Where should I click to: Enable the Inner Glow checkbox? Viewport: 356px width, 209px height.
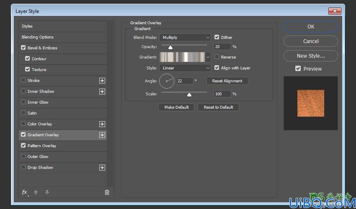(x=23, y=102)
